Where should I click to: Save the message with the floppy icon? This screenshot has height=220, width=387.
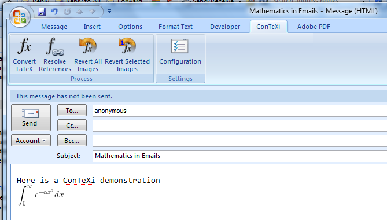(42, 12)
